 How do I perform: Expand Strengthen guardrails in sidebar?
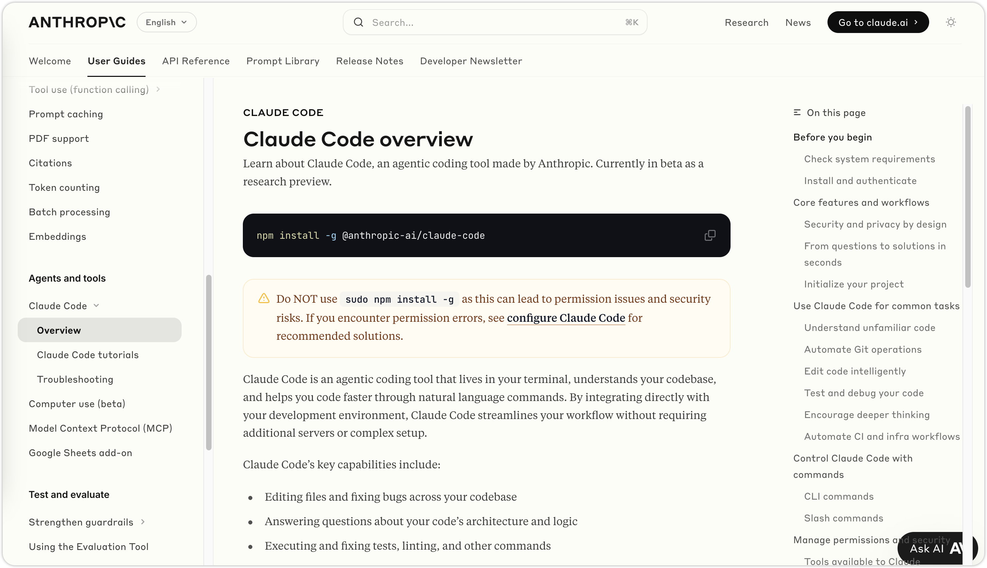tap(143, 522)
